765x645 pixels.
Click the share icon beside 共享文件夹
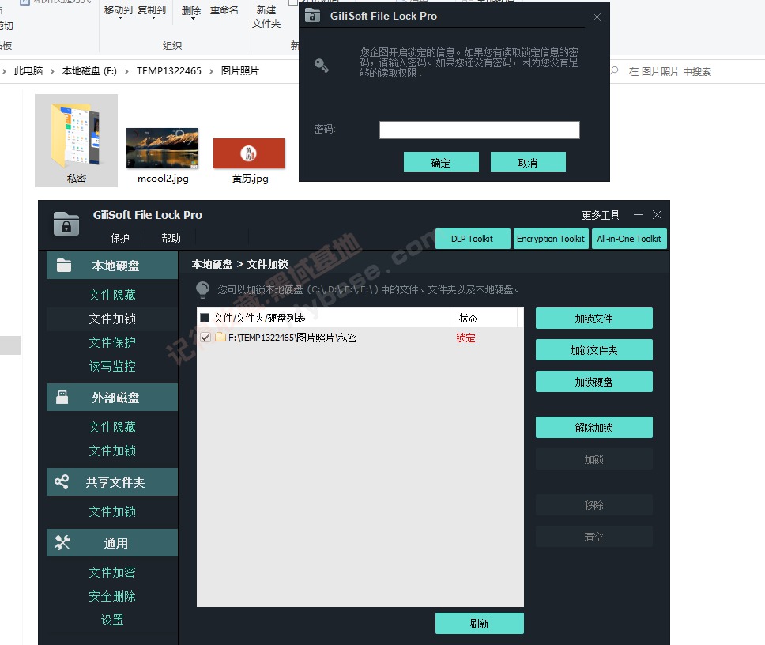tap(62, 482)
